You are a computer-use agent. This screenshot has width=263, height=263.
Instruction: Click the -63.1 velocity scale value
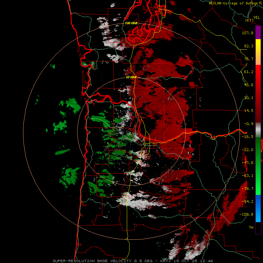(248, 176)
